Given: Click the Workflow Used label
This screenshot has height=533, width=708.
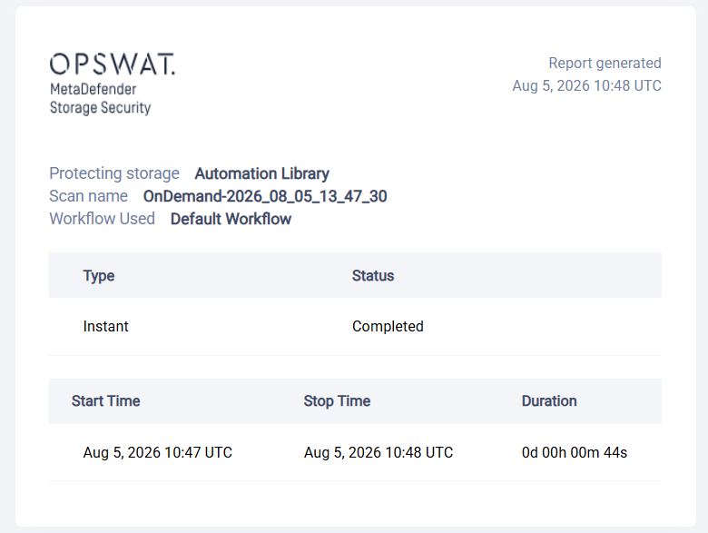Looking at the screenshot, I should [x=102, y=219].
